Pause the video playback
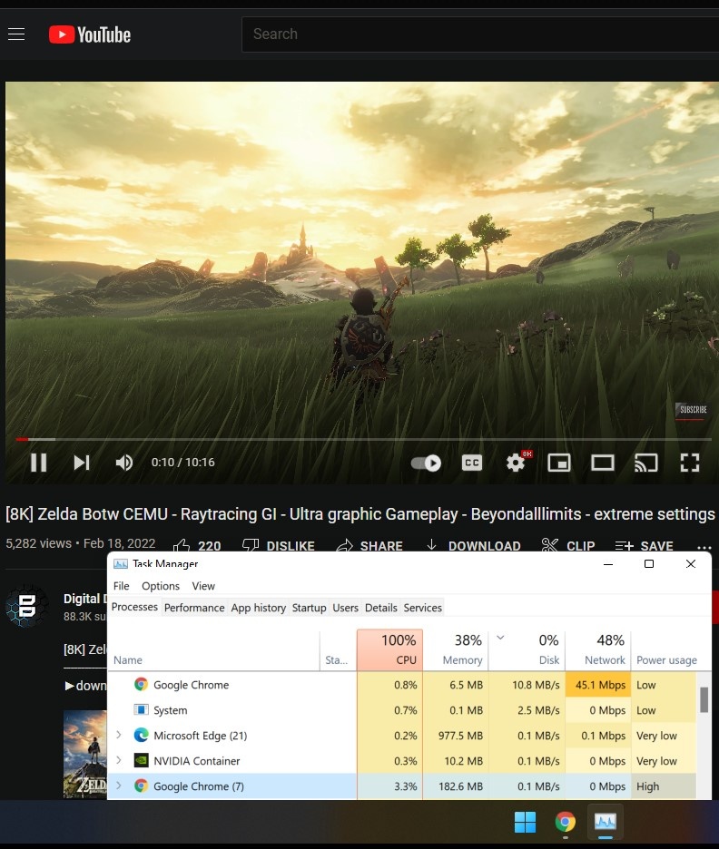This screenshot has height=849, width=719. coord(38,463)
